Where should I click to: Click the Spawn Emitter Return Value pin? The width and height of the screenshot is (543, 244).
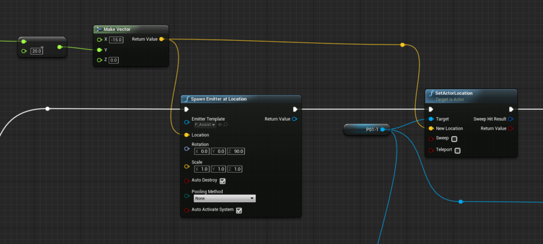pyautogui.click(x=294, y=119)
